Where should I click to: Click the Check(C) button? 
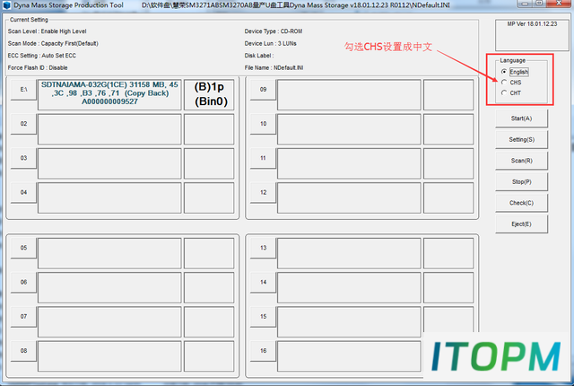pyautogui.click(x=521, y=203)
